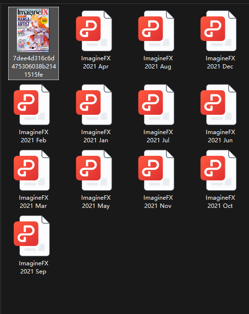Screen dimensions: 249x314
Task: Click the ImagineFX 2021 Sep PDF icon
Action: pos(32,236)
